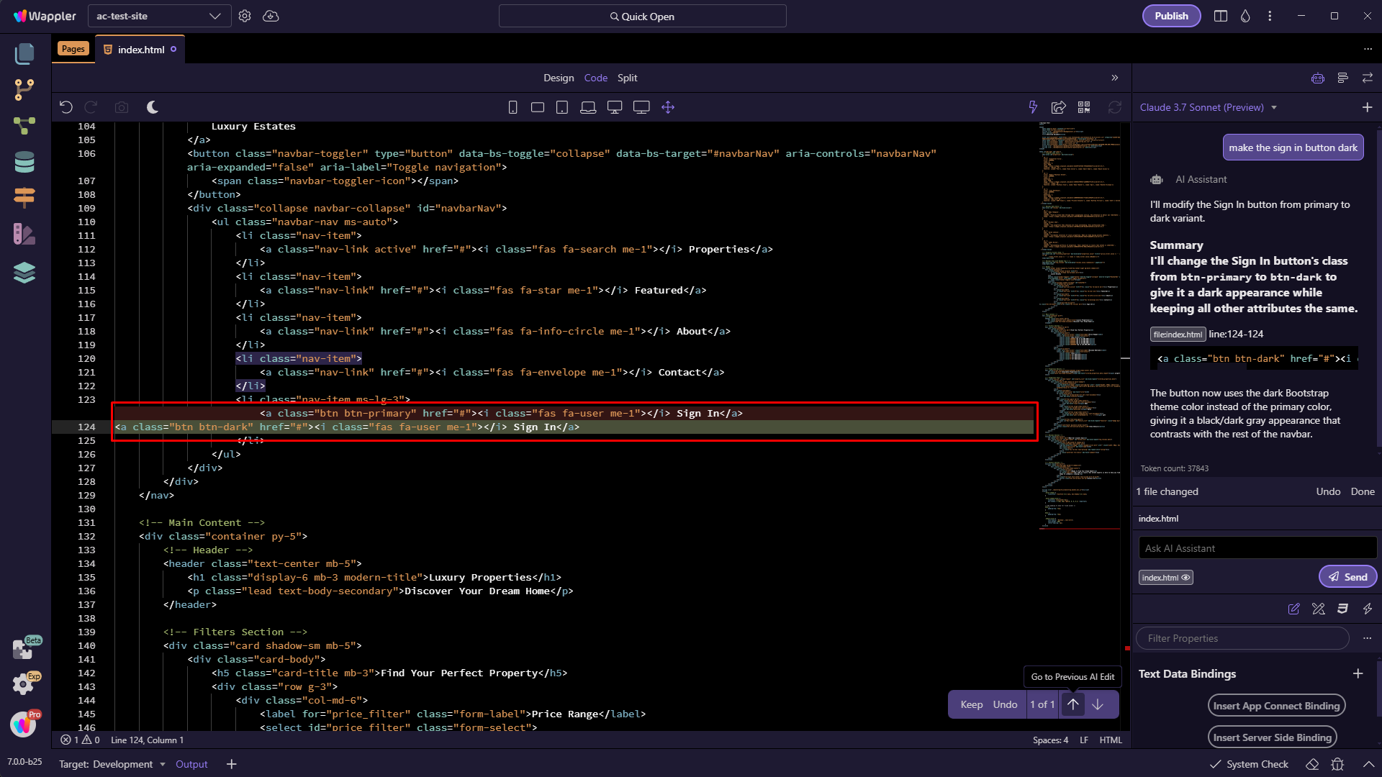Select the index.html file tab
Viewport: 1382px width, 777px height.
click(140, 50)
